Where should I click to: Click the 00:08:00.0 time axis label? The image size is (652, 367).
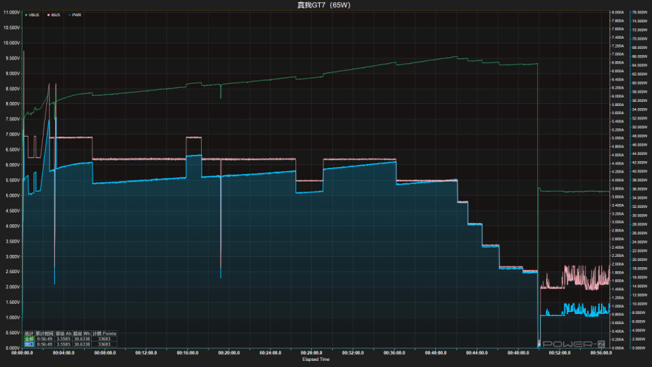[105, 353]
